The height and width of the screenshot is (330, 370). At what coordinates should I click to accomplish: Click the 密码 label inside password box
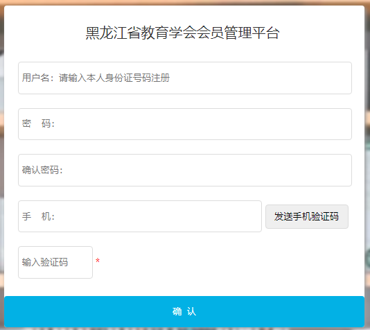point(38,123)
